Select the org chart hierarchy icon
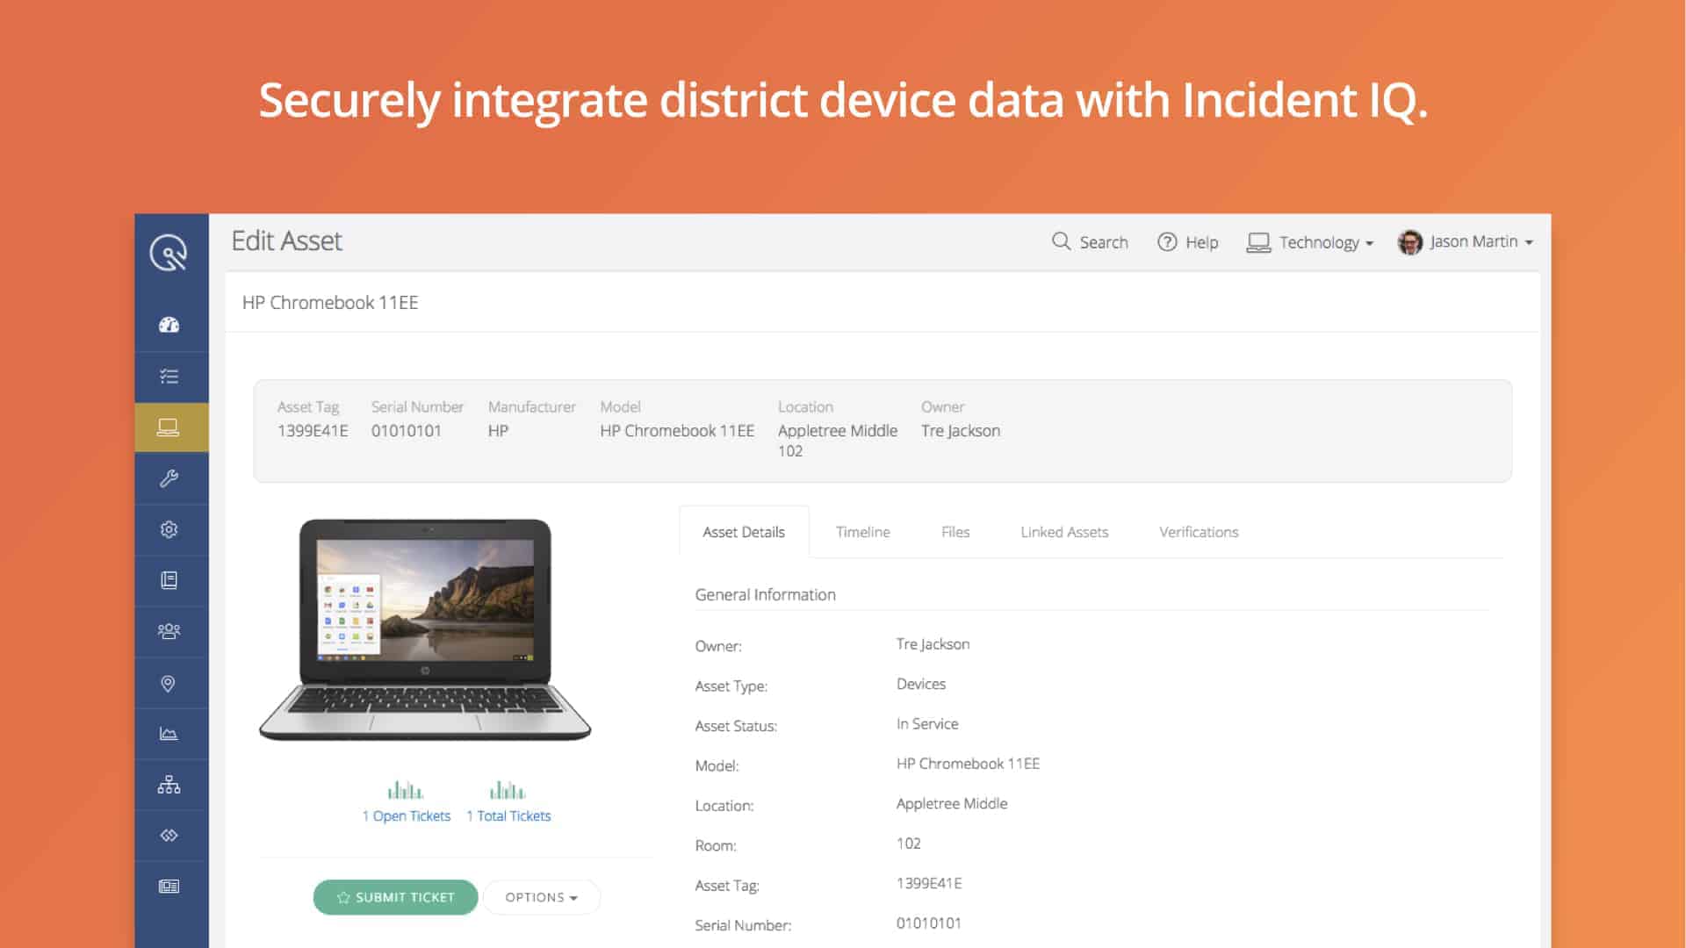Image resolution: width=1686 pixels, height=948 pixels. (169, 785)
